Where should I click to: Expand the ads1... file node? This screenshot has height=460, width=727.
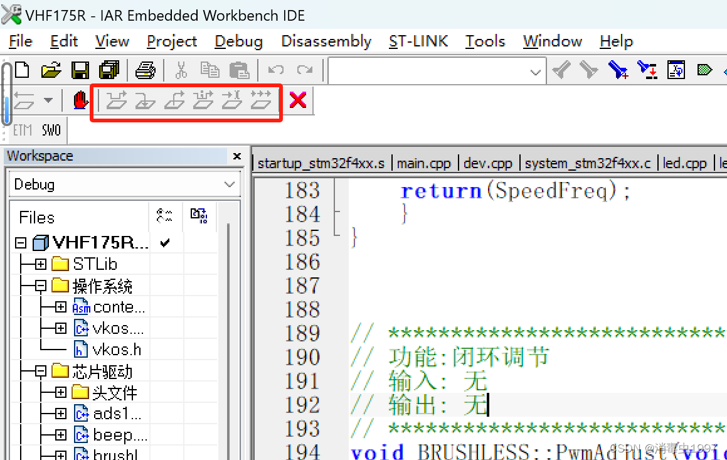pyautogui.click(x=61, y=414)
